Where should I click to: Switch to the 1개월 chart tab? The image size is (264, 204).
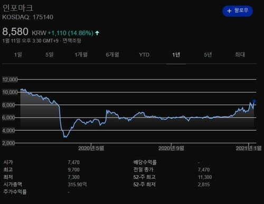coord(81,55)
